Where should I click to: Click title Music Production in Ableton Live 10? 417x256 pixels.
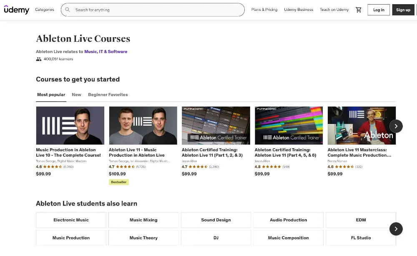[x=68, y=152]
